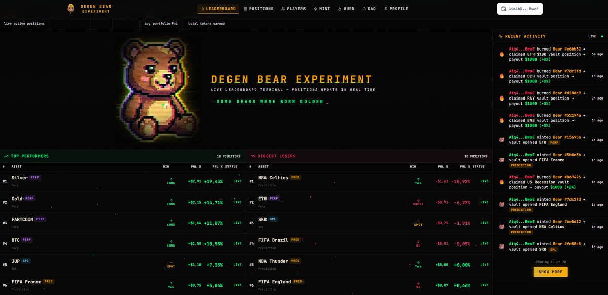The image size is (608, 295).
Task: Click the PERP badge next to Gold
Action: click(x=30, y=199)
